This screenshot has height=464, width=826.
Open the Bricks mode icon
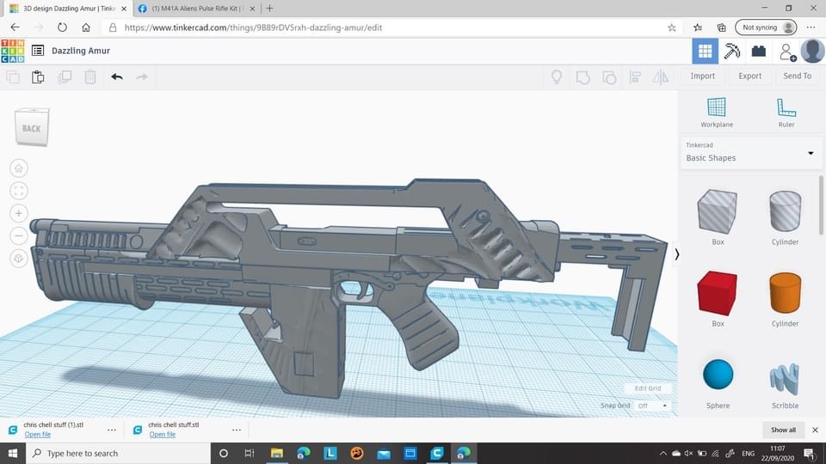pyautogui.click(x=759, y=51)
